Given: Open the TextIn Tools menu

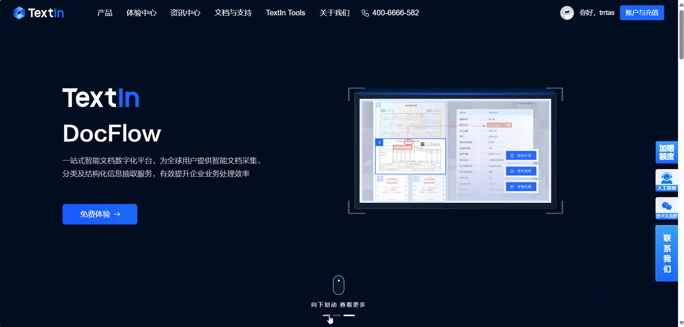Looking at the screenshot, I should [285, 13].
